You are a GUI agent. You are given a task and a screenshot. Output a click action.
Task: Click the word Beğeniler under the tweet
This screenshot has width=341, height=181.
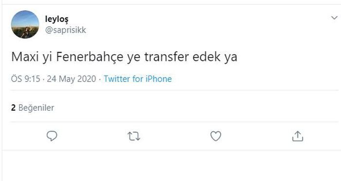[37, 108]
